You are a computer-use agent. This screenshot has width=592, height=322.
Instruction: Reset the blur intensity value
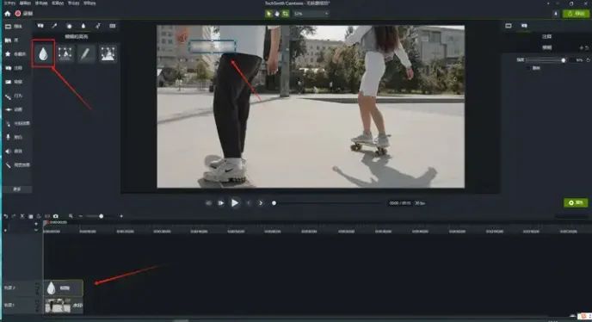(588, 60)
